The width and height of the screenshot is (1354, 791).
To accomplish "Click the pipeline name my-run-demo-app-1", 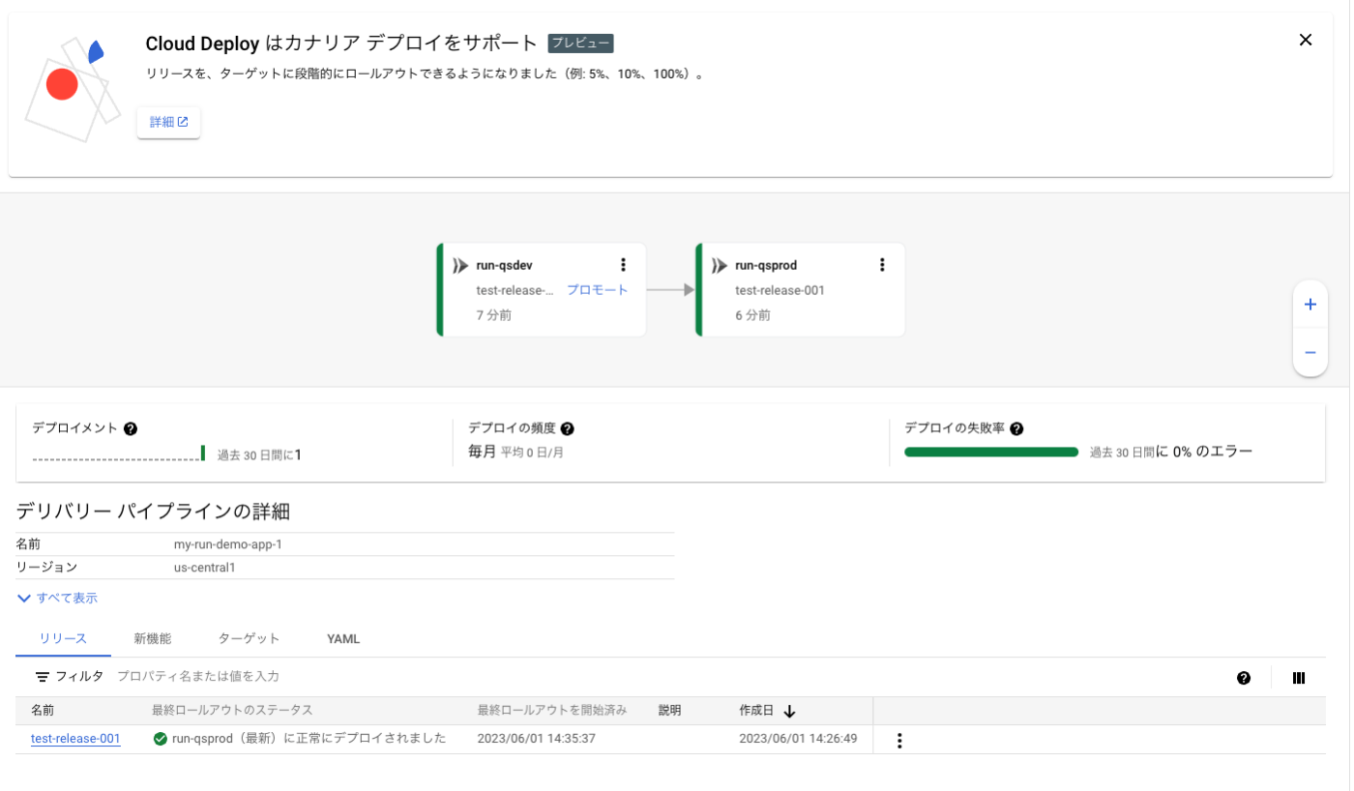I will point(228,544).
